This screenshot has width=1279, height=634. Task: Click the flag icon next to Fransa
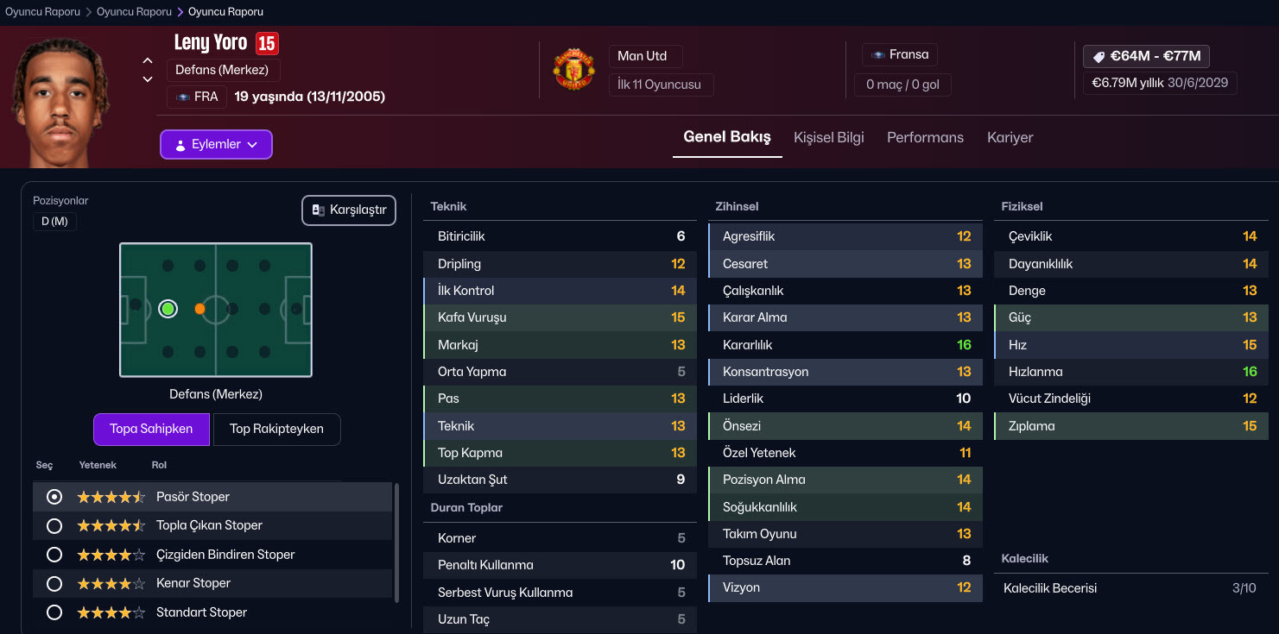pyautogui.click(x=877, y=54)
